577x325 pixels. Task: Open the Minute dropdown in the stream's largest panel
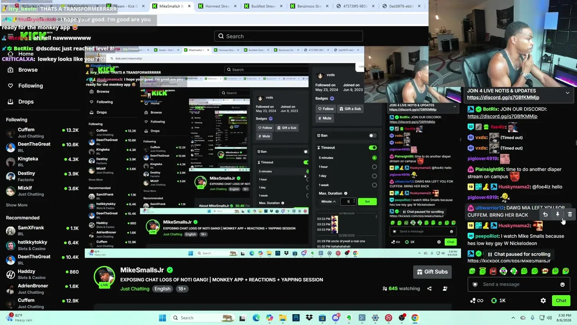coord(328,201)
